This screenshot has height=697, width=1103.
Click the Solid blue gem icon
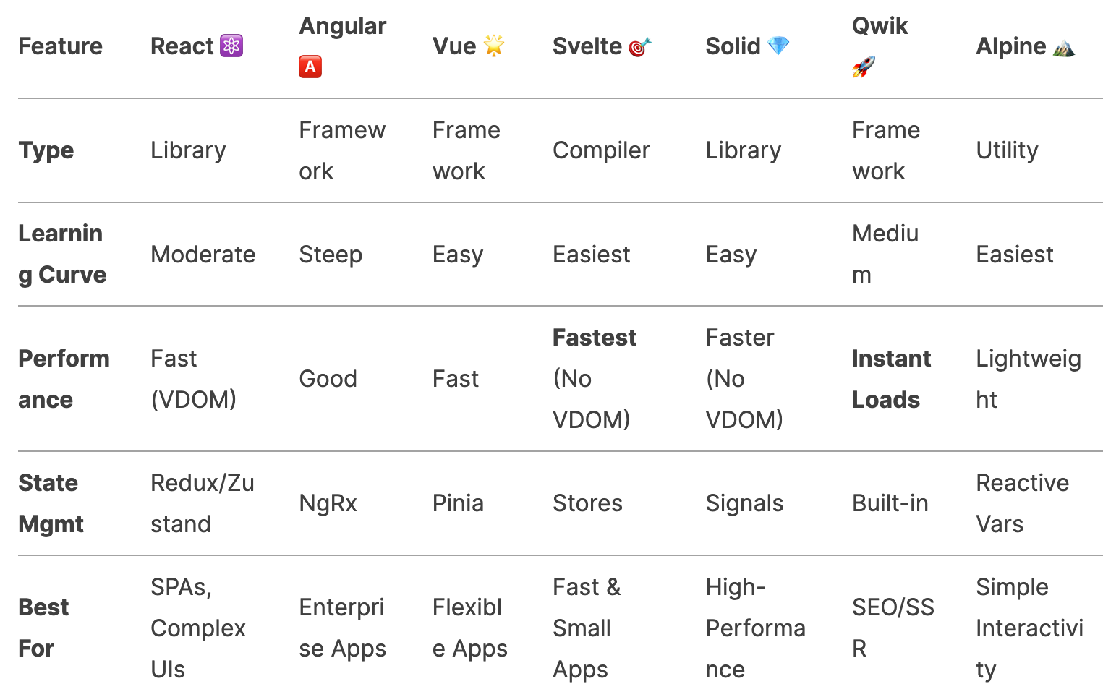(x=778, y=46)
